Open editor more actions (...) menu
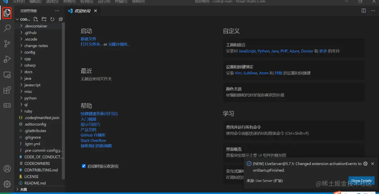Viewport: 379px width, 194px height. 372,11
